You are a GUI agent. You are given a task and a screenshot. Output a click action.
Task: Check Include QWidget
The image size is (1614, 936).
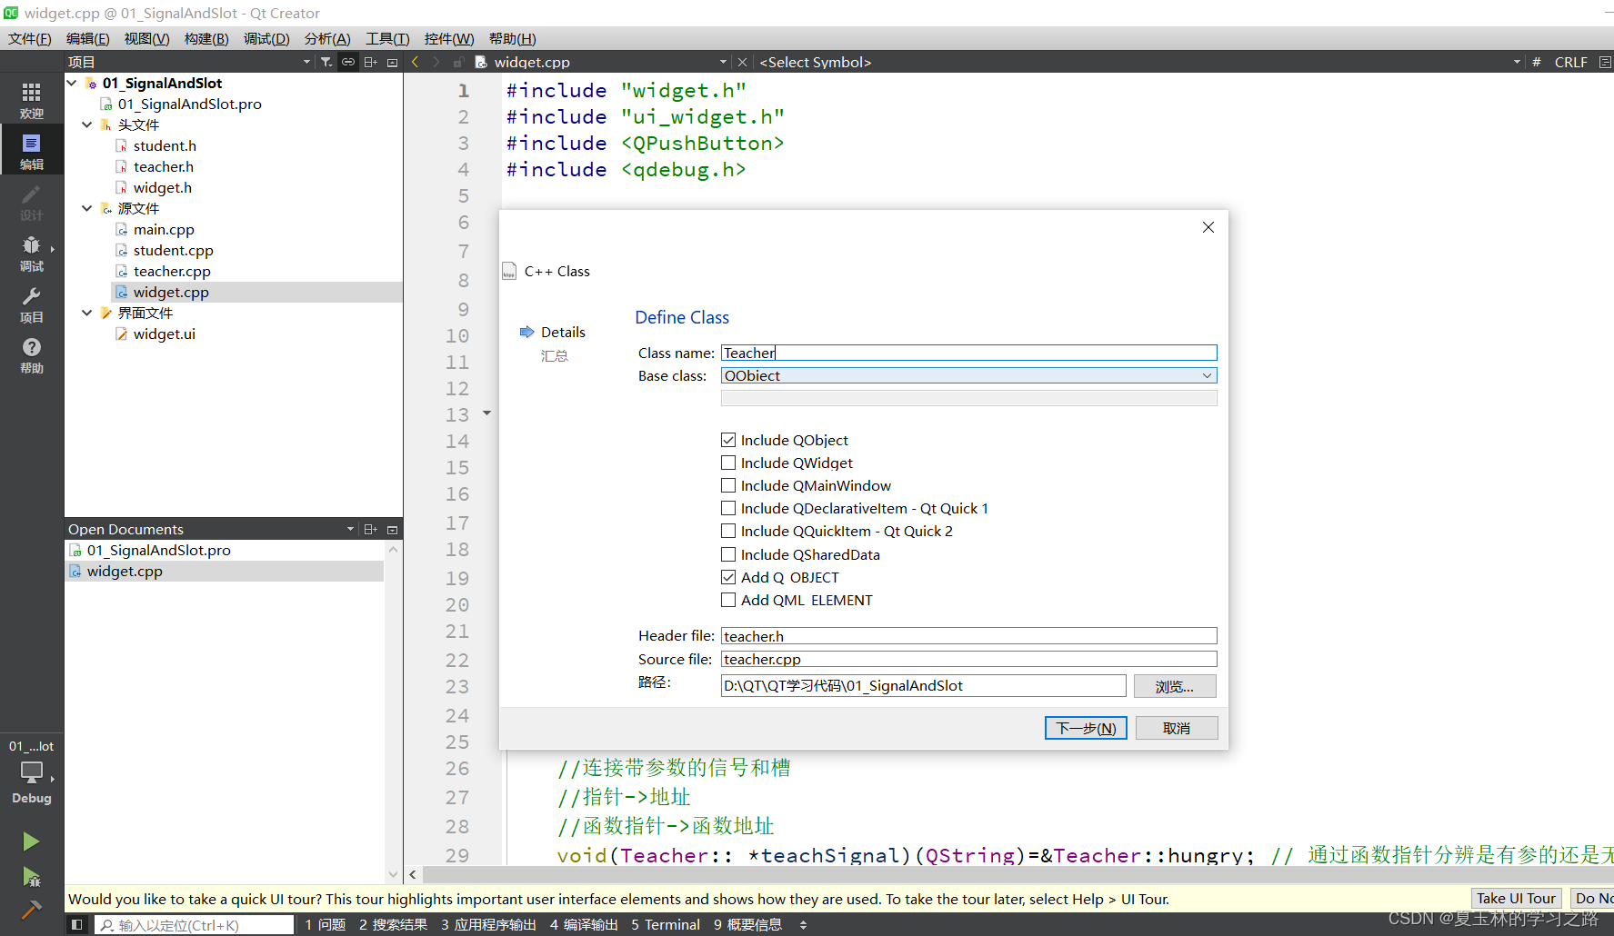pyautogui.click(x=728, y=463)
